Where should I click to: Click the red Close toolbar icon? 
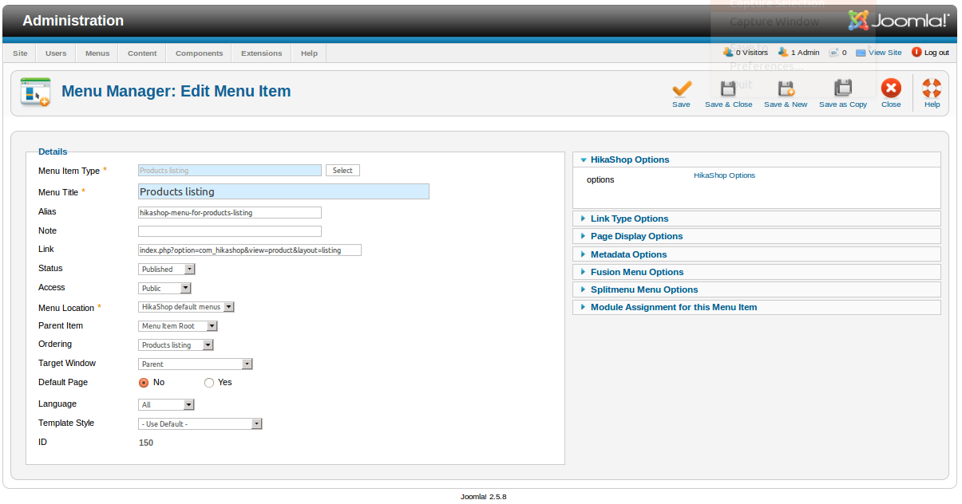click(891, 89)
